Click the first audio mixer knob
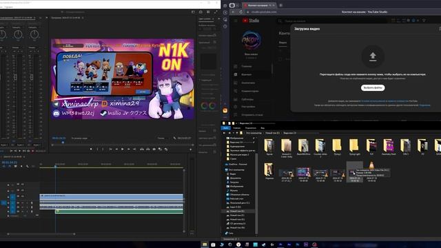This screenshot has height=248, width=441. tap(2, 34)
